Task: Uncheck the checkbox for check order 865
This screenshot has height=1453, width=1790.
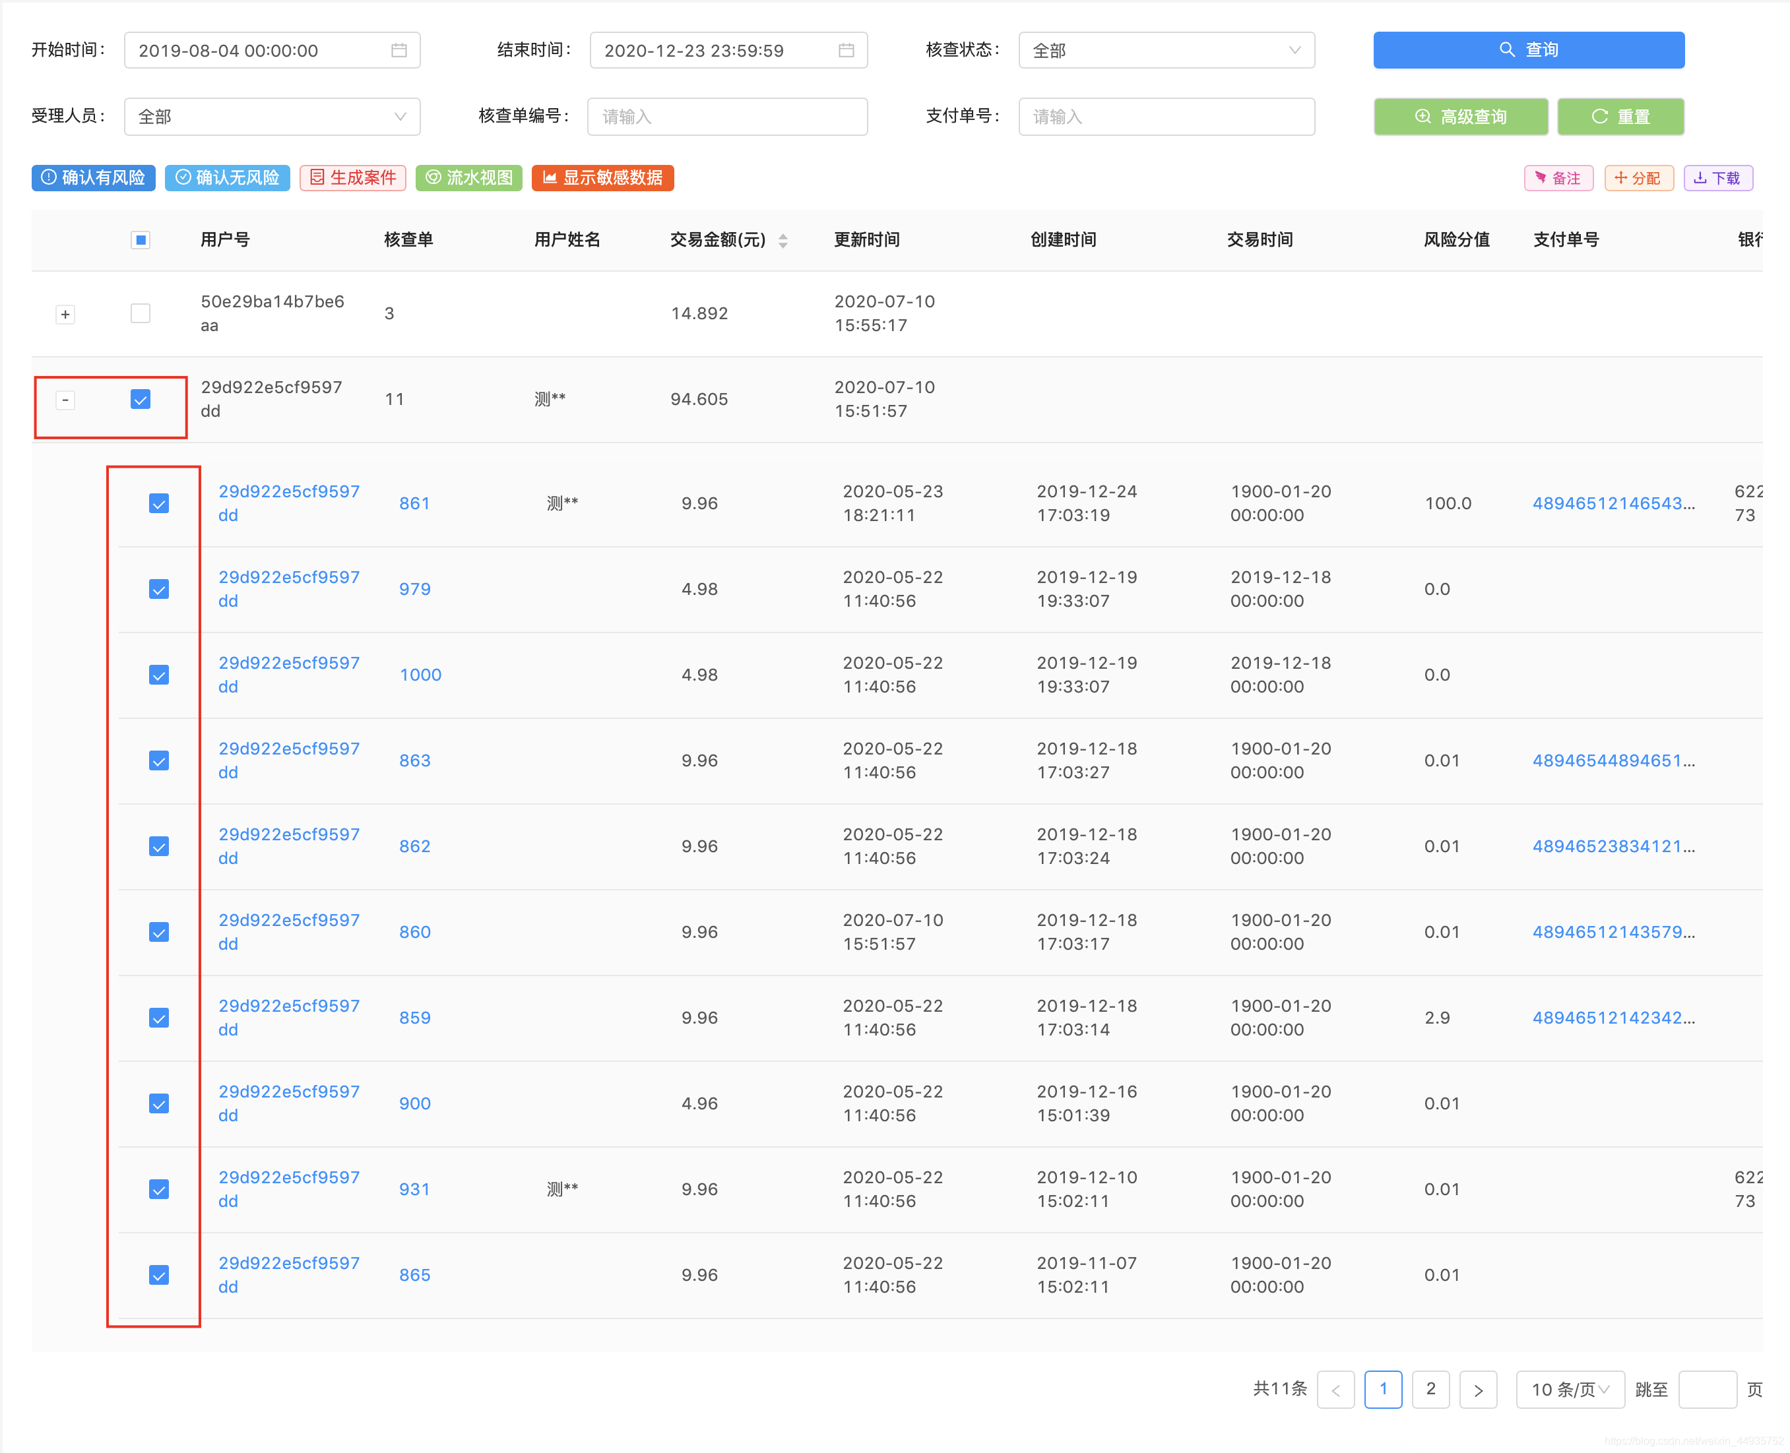Action: (x=159, y=1275)
